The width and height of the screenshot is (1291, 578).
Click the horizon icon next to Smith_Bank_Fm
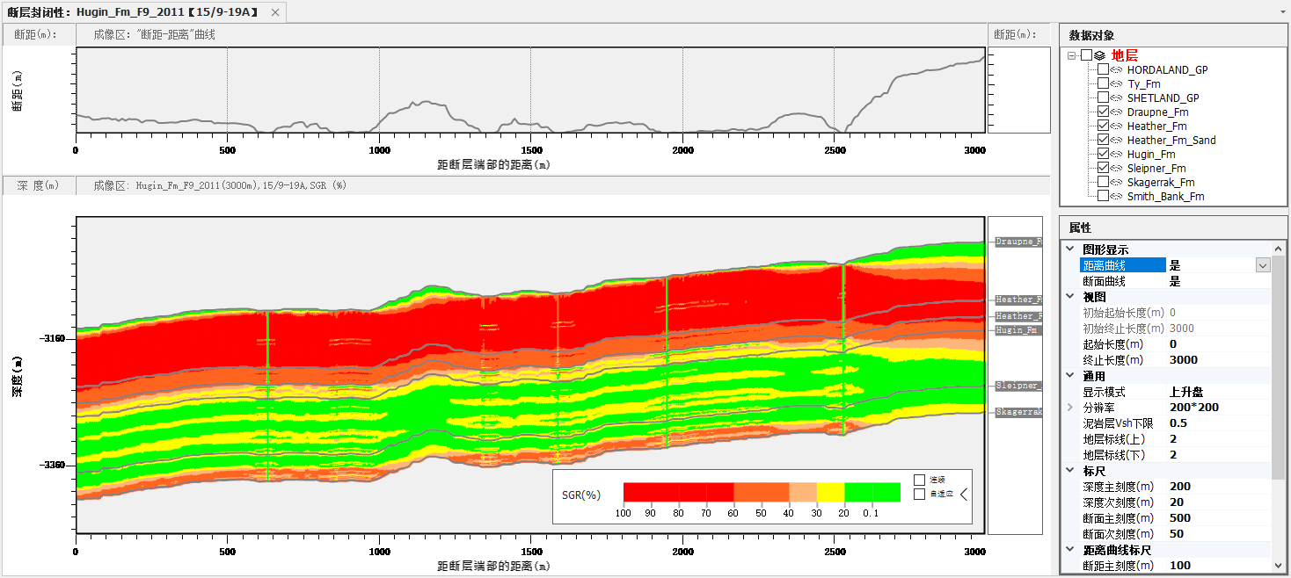[1117, 196]
